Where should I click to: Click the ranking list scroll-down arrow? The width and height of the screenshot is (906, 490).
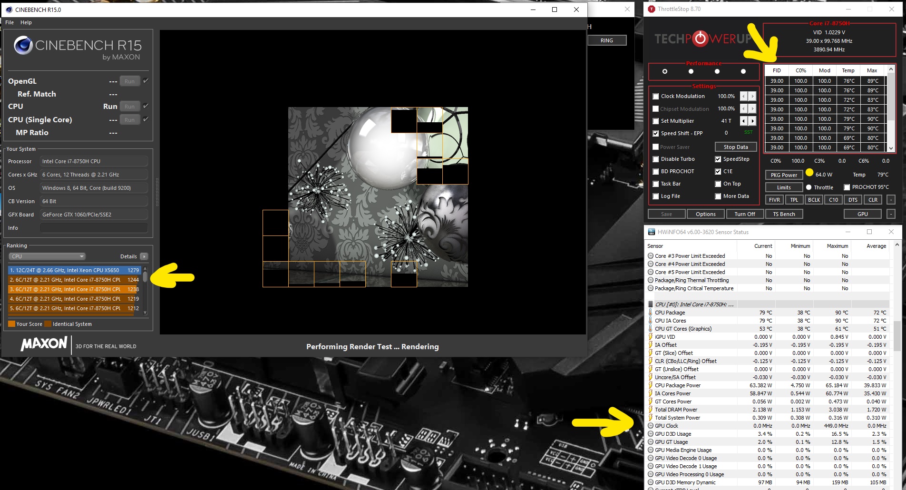pyautogui.click(x=145, y=313)
